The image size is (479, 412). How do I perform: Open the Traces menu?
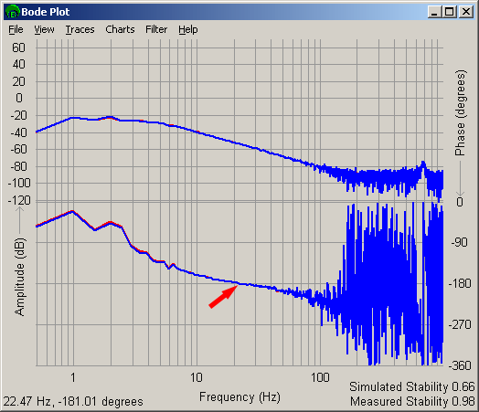coord(80,29)
